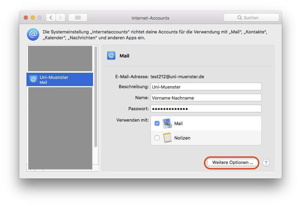Click the forward arrow navigation button
Screen dimensions: 301x206
coord(61,18)
